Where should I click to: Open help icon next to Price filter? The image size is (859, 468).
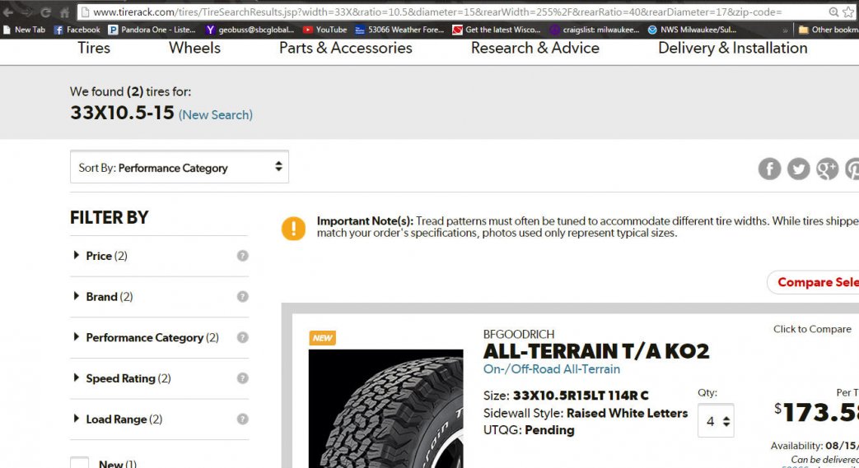click(243, 256)
